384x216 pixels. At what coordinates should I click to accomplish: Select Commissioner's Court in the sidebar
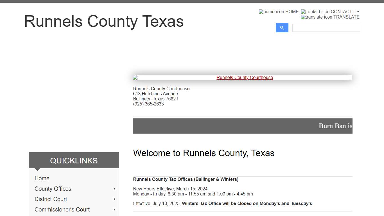62,210
